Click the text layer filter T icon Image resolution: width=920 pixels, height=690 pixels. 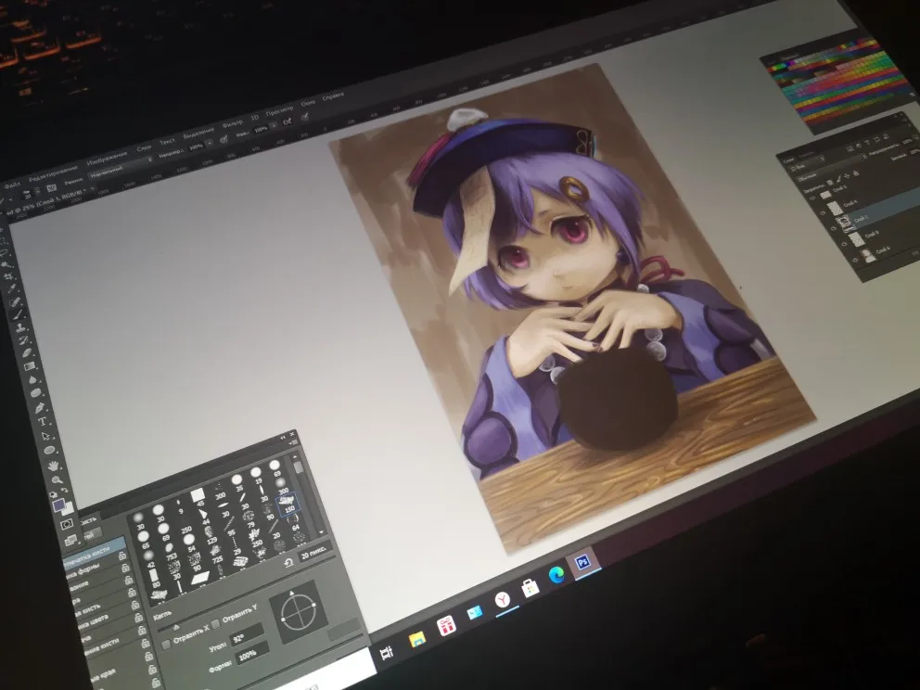(x=868, y=143)
